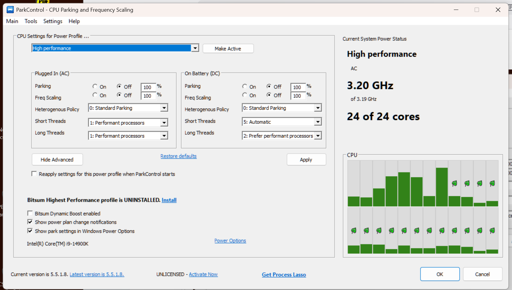512x290 pixels.
Task: Close the ParkControl window
Action: (498, 10)
